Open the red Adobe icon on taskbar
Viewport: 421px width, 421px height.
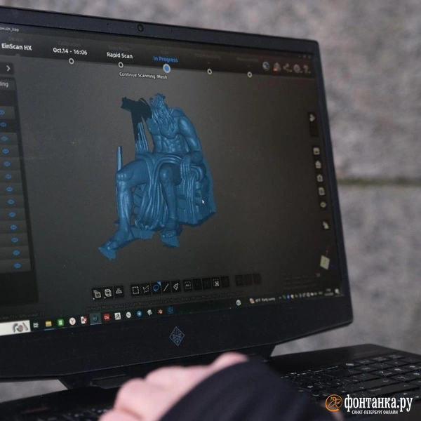tap(107, 317)
